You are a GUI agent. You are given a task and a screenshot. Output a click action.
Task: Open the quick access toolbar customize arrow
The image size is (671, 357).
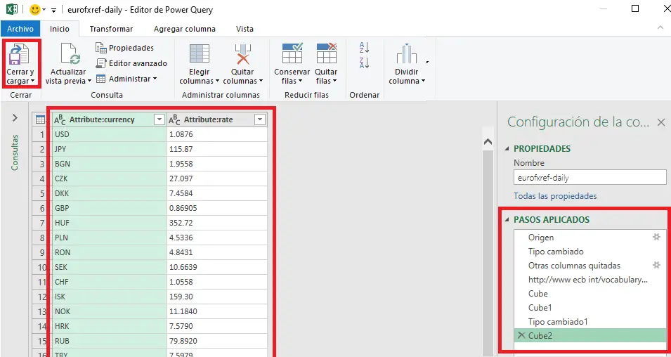pyautogui.click(x=53, y=10)
